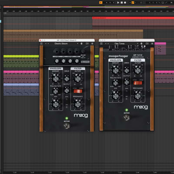Image resolution: width=174 pixels, height=174 pixels.
Task: Click Follow Rate knob in Clay Tones plugin
Action: click(x=115, y=83)
